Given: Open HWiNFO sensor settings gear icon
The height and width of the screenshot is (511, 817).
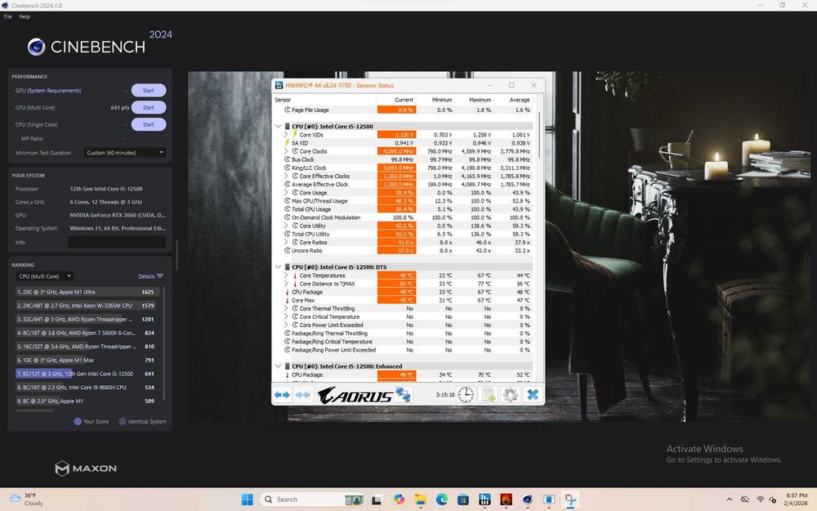Looking at the screenshot, I should pyautogui.click(x=510, y=395).
